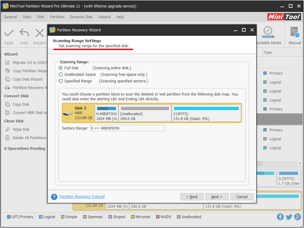Click the Spanned legend color swatch
Image resolution: width=304 pixels, height=228 pixels.
pos(85,217)
